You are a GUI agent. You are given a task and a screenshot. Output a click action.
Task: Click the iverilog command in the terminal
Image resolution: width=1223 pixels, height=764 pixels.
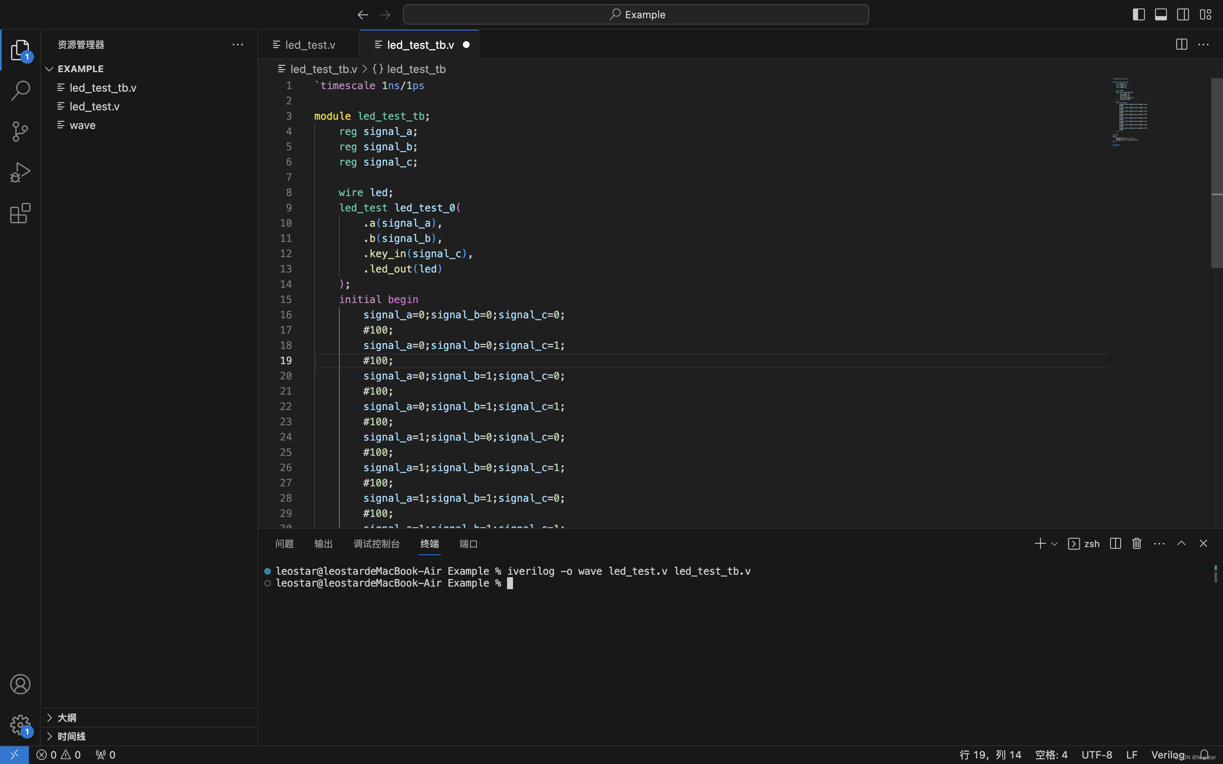pyautogui.click(x=628, y=571)
